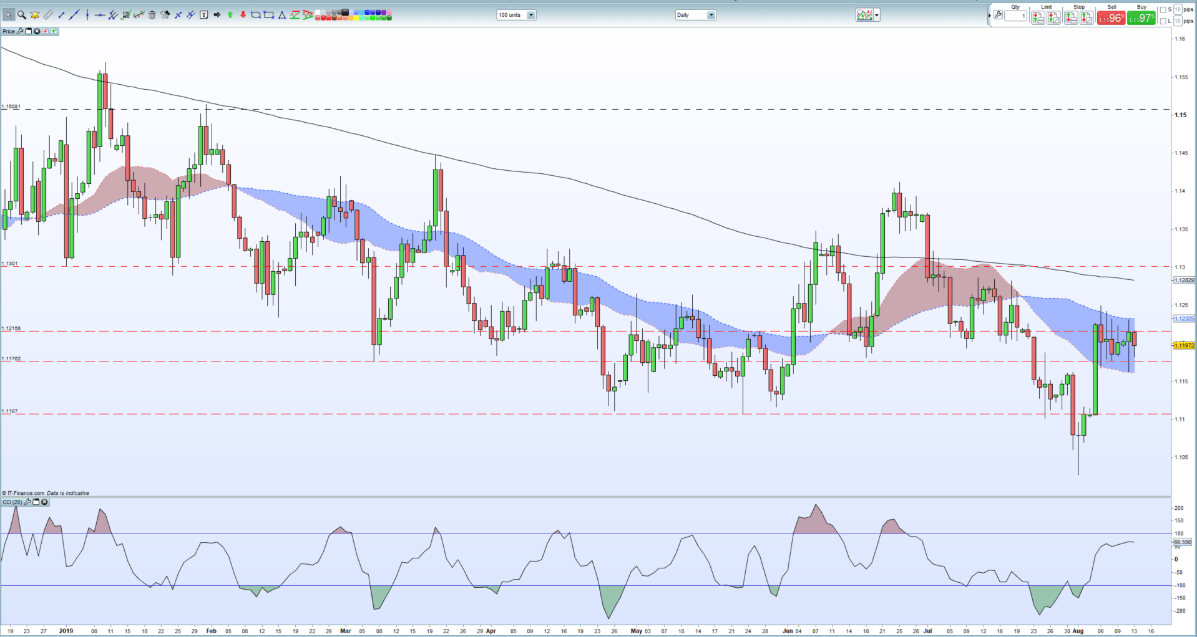
Task: Maximize the Price panel window
Action: point(28,31)
